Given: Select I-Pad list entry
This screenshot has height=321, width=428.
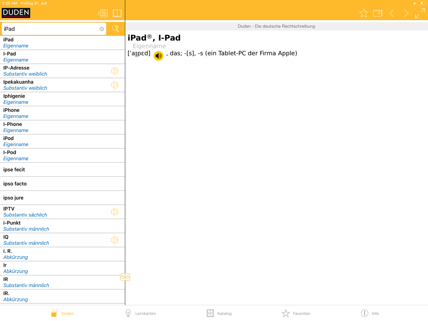Looking at the screenshot, I should (62, 57).
